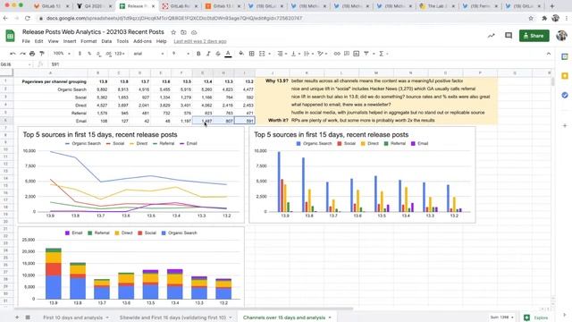
Task: Insert a link
Action: point(337,54)
